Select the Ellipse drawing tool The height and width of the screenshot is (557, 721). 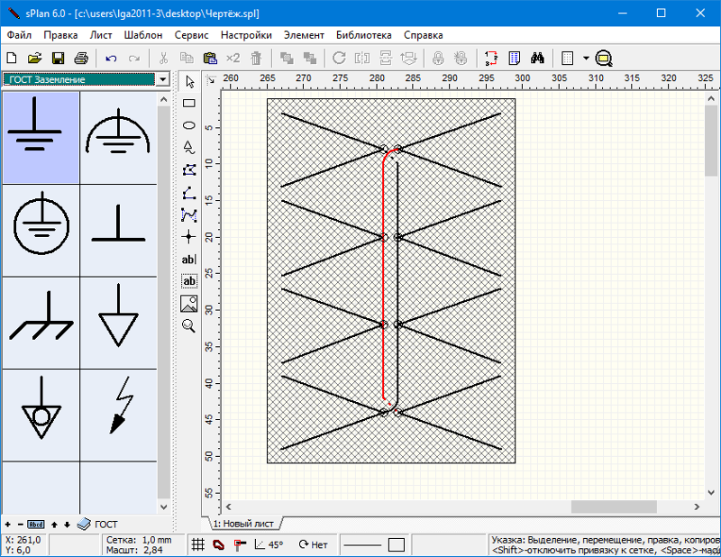pyautogui.click(x=189, y=125)
